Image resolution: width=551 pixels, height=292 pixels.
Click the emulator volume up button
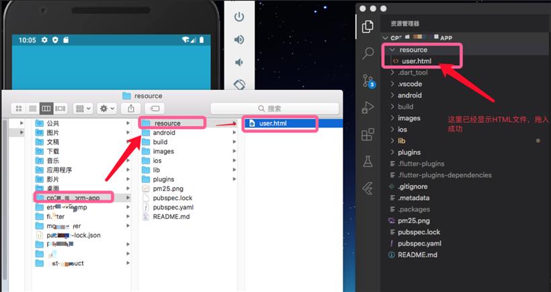[239, 40]
